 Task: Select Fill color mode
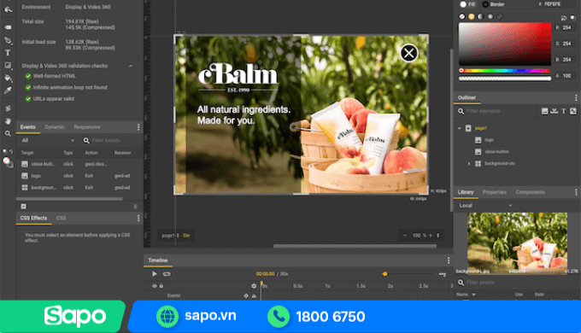[467, 4]
